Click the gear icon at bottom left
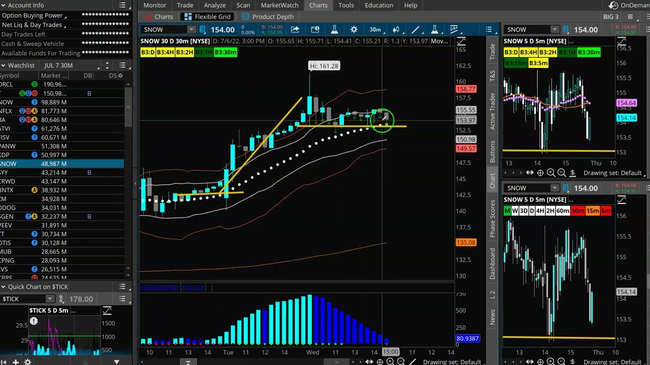 click(x=27, y=362)
